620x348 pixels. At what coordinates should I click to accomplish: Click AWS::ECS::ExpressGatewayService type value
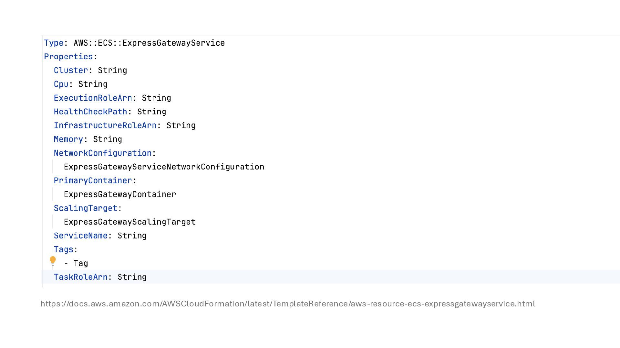point(149,43)
